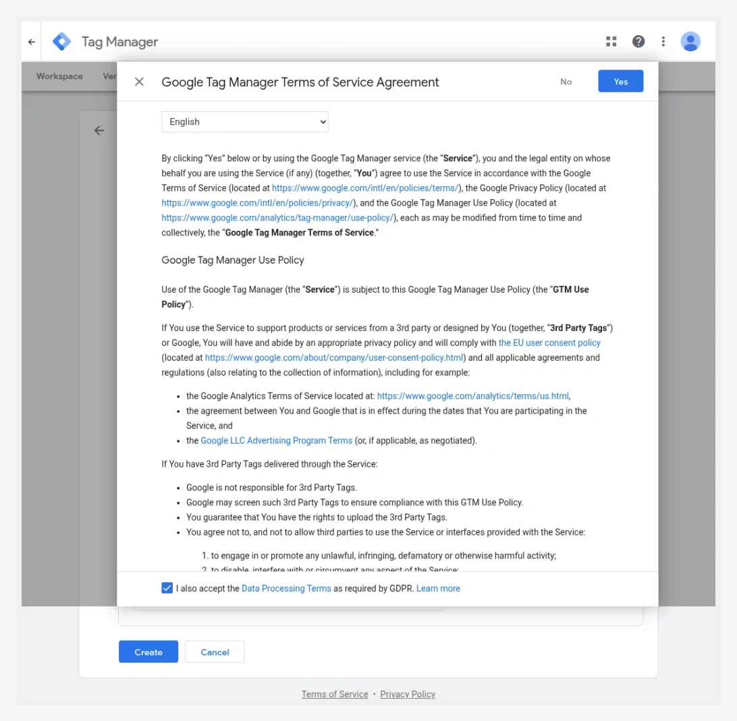Screen dimensions: 737x721
Task: Open the three-dot more options menu
Action: coord(663,41)
